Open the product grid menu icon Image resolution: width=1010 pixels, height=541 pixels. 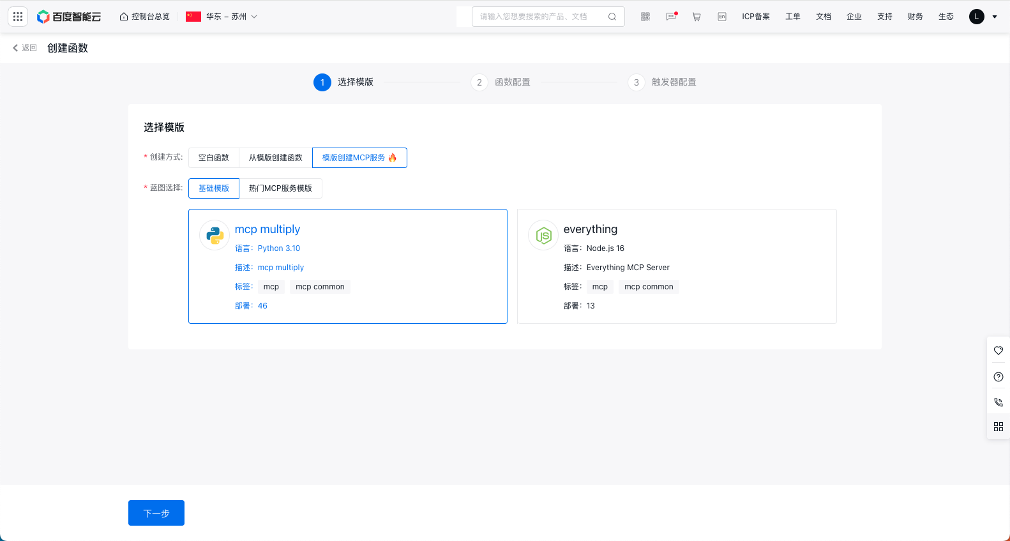[18, 17]
